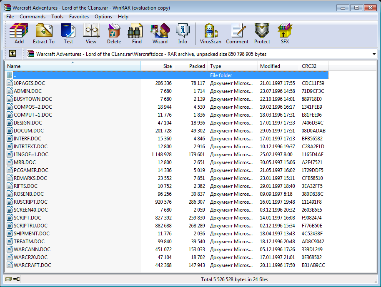Select the RUSCRIPT.DOC file name
381x287 pixels.
tap(30, 202)
